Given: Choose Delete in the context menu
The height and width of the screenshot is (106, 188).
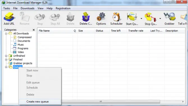Looking at the screenshot, I should click(40, 95).
